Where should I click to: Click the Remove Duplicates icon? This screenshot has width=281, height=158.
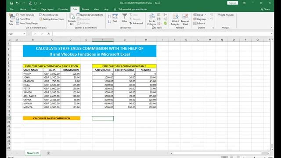(159, 19)
